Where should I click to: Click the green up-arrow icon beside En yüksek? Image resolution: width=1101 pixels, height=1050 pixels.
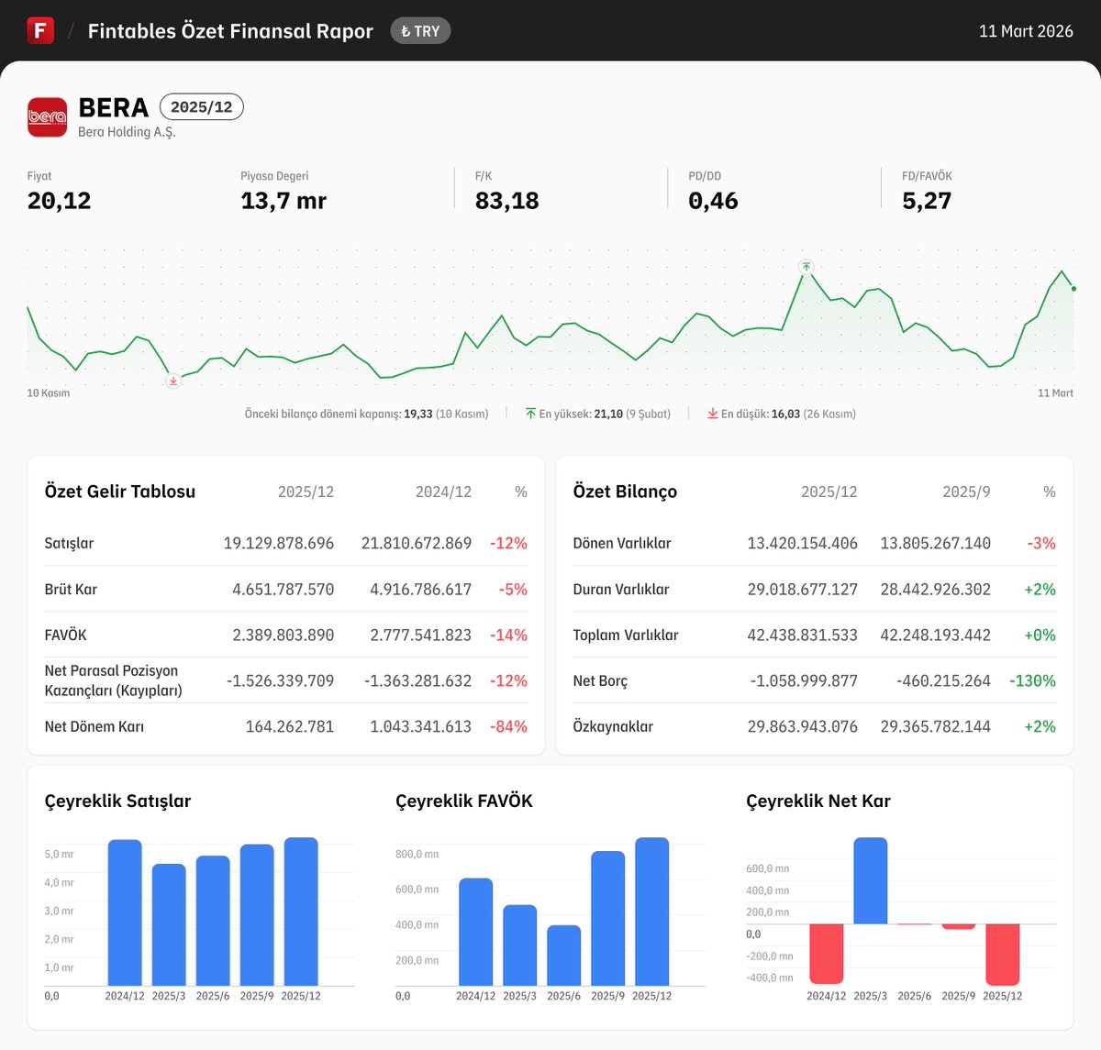tap(530, 414)
